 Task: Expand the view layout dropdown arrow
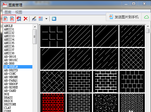coord(47,19)
